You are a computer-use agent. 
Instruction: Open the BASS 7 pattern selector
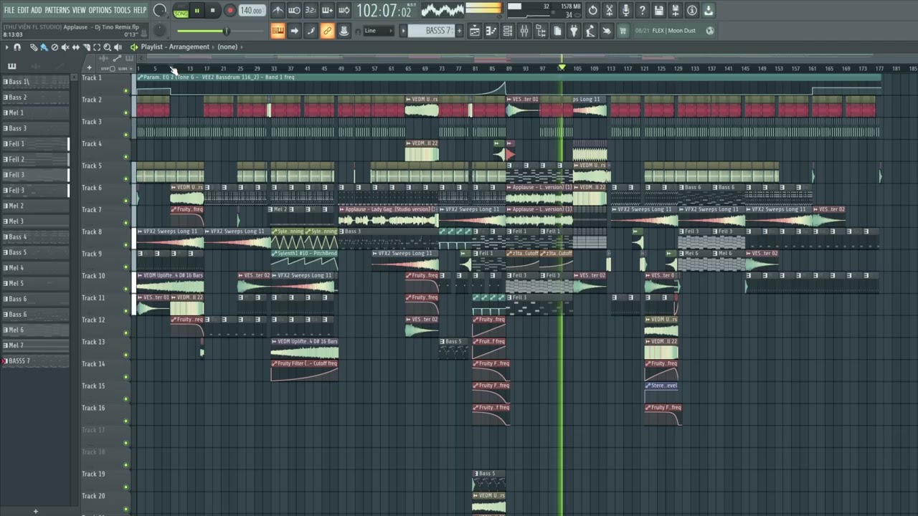432,31
